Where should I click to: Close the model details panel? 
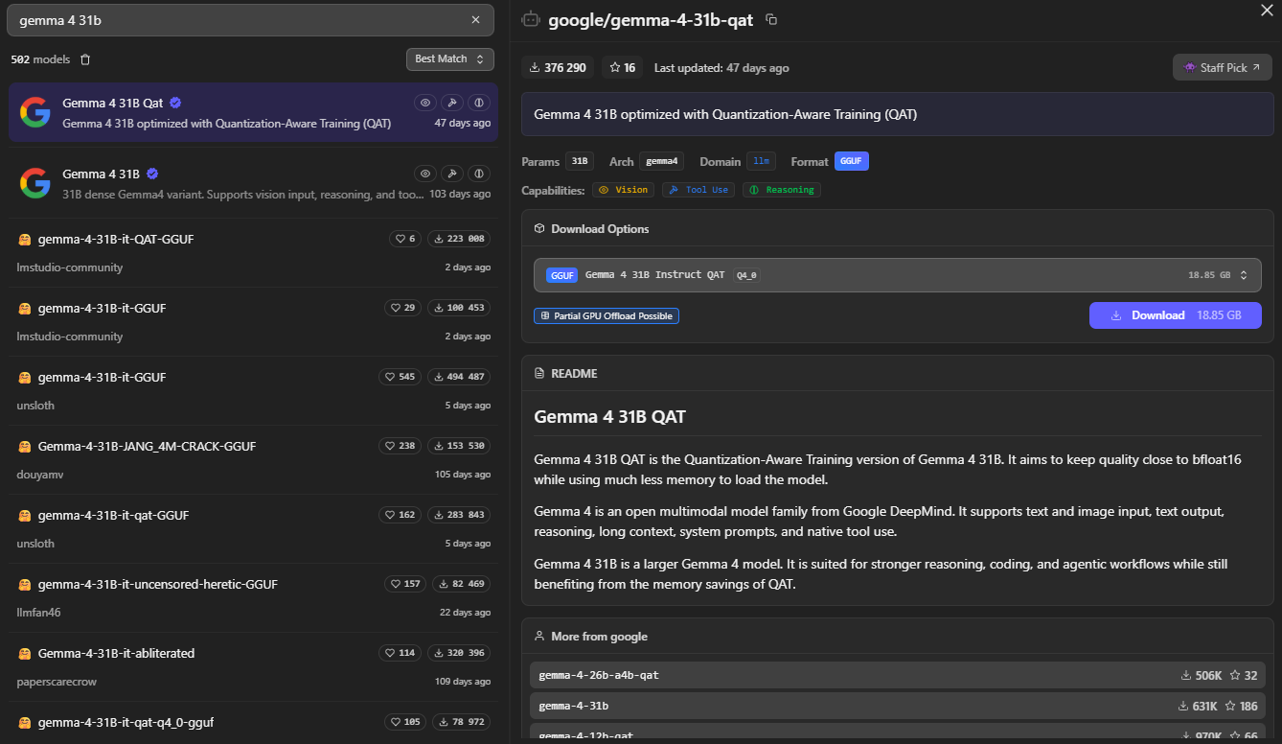point(1266,10)
